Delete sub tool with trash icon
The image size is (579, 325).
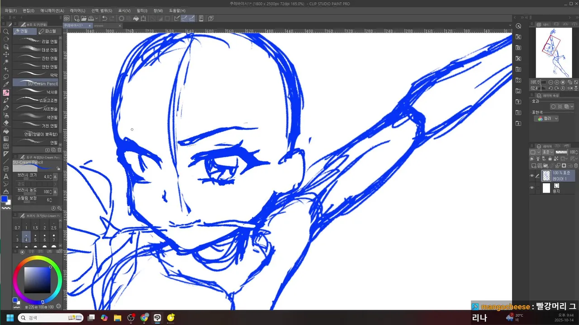pyautogui.click(x=59, y=150)
